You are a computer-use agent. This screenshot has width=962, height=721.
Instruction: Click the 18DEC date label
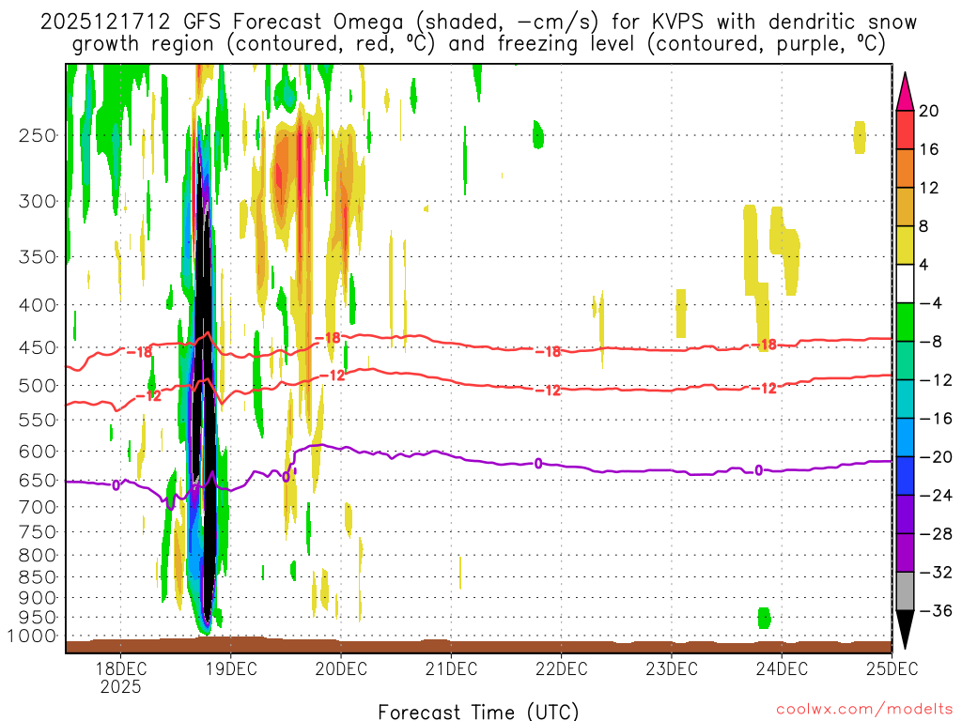click(x=120, y=668)
